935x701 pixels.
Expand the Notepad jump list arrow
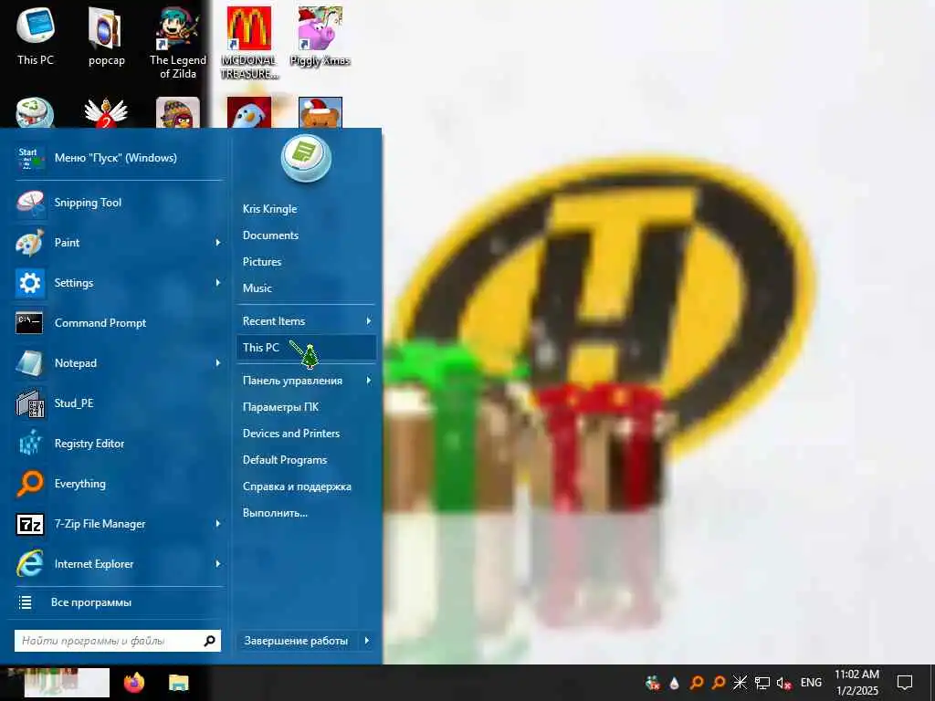pyautogui.click(x=218, y=363)
